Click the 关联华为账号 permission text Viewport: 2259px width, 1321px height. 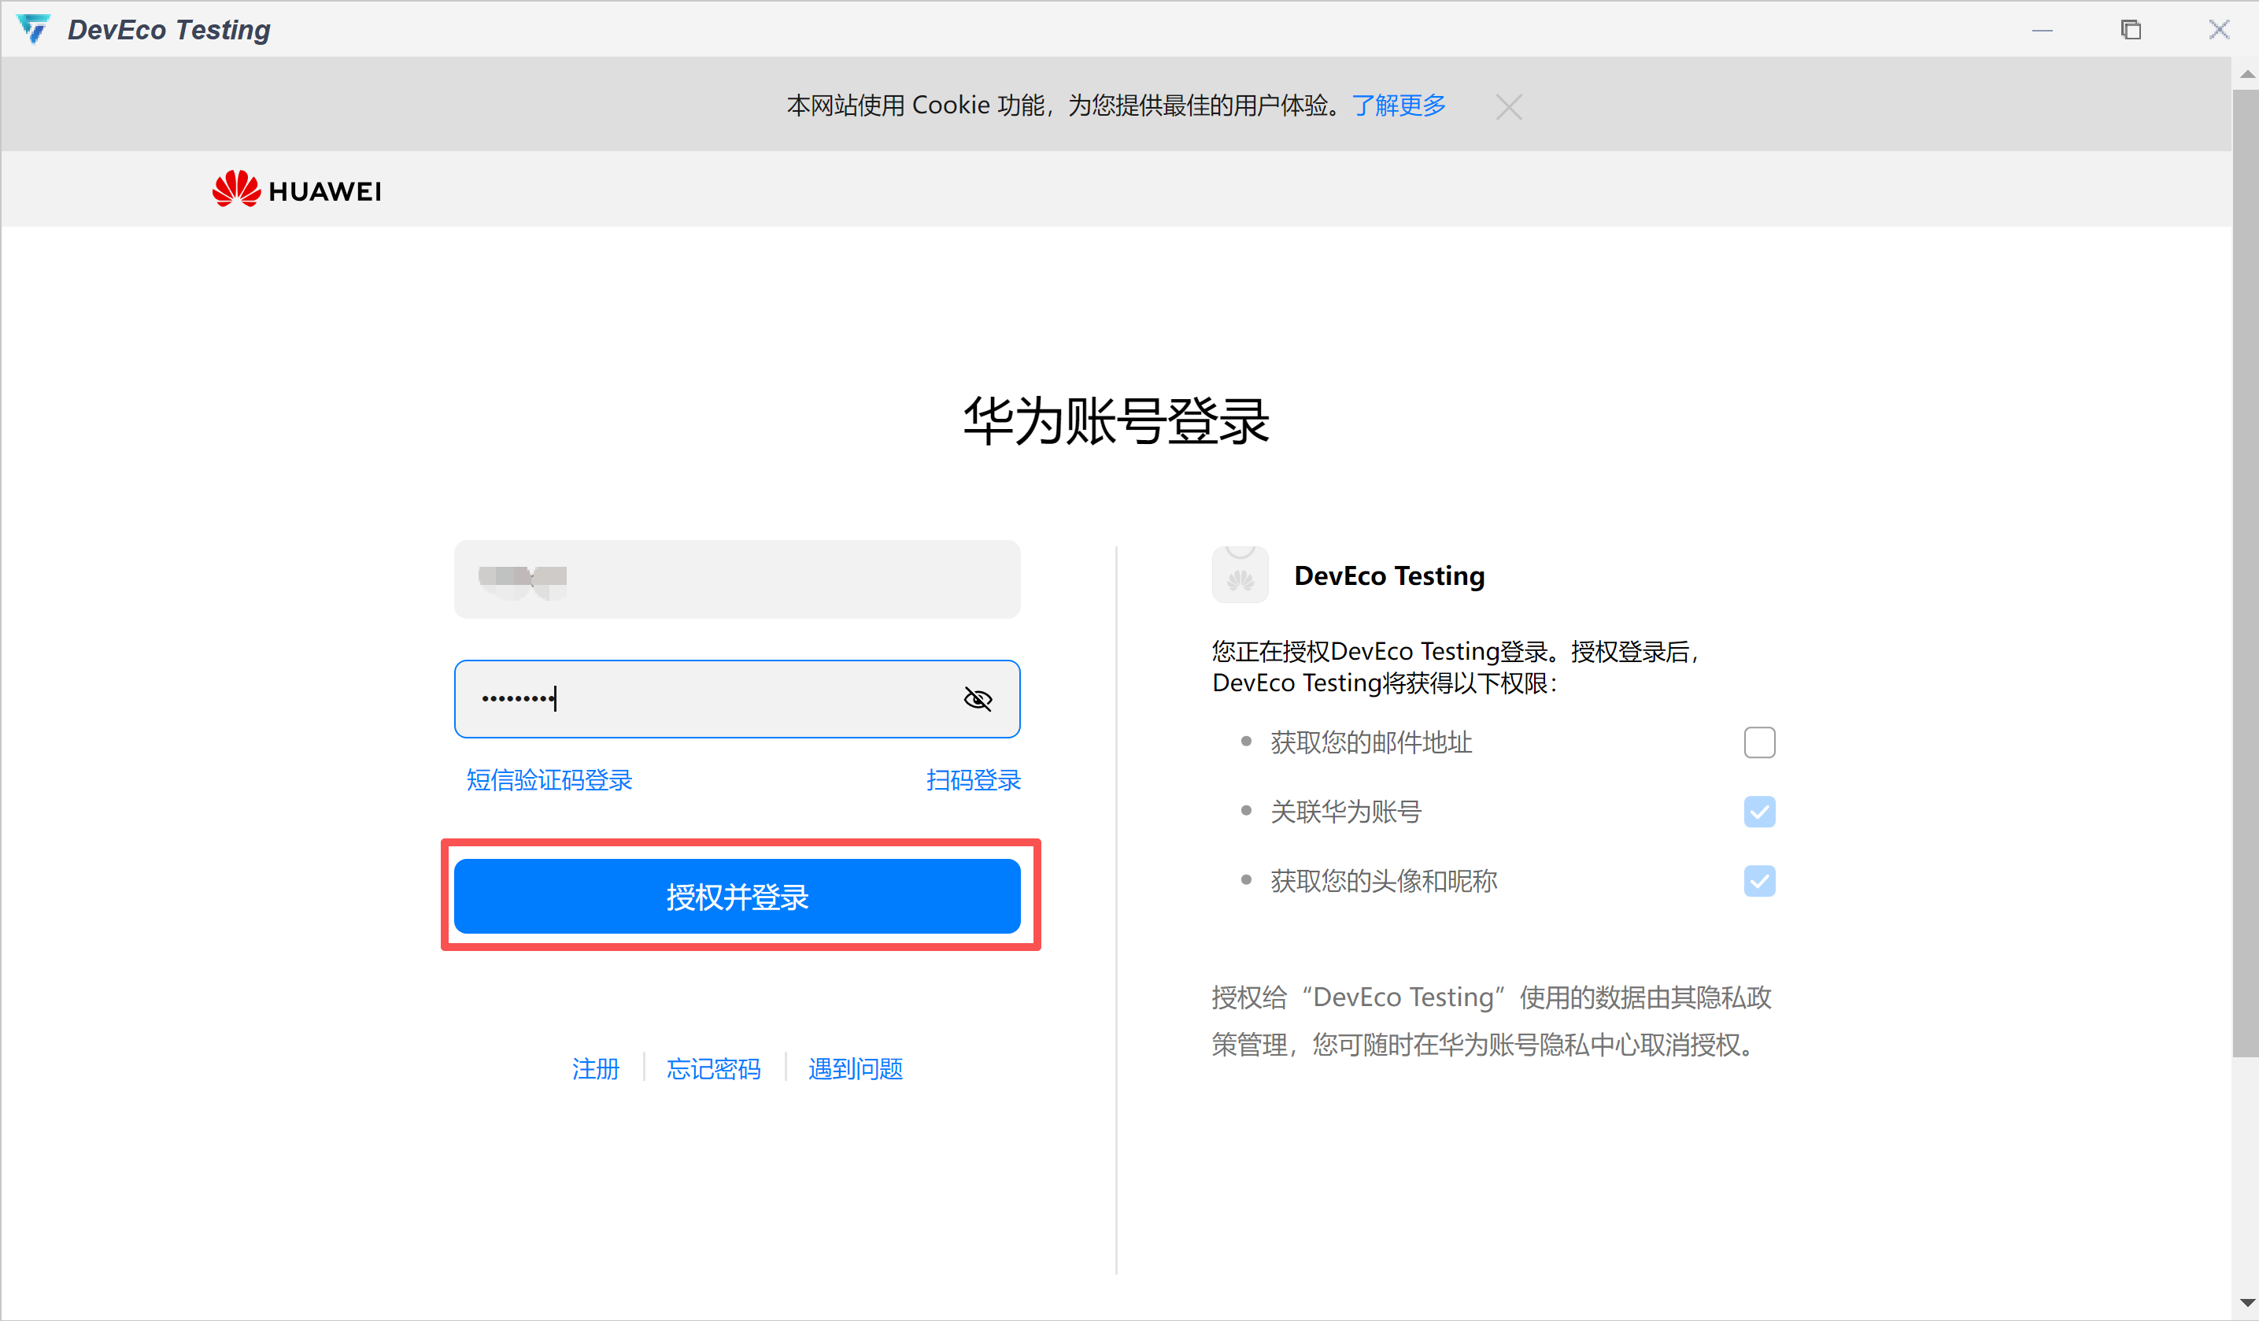coord(1345,811)
